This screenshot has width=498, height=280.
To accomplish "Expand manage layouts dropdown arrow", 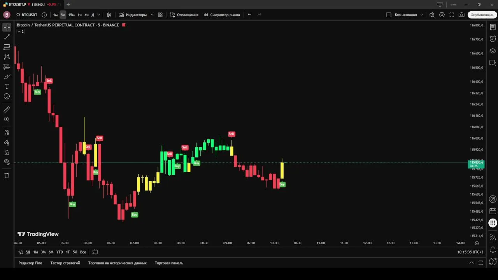I will [421, 15].
